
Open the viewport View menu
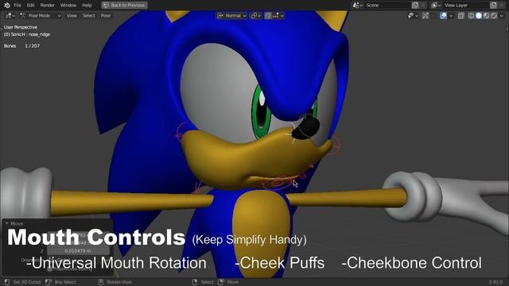pyautogui.click(x=72, y=16)
